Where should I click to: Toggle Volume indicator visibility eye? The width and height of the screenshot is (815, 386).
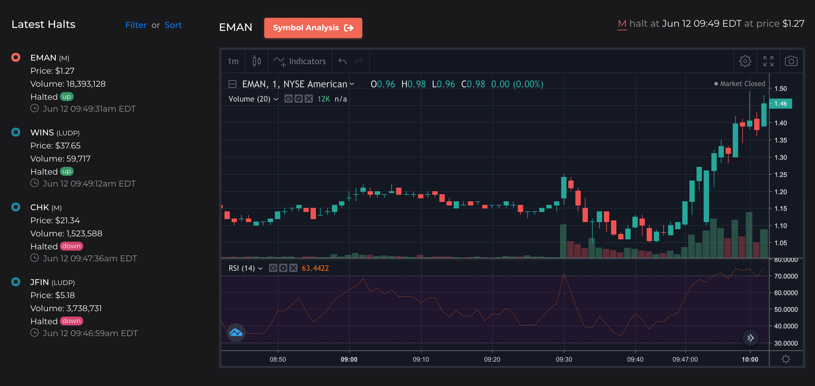coord(288,99)
